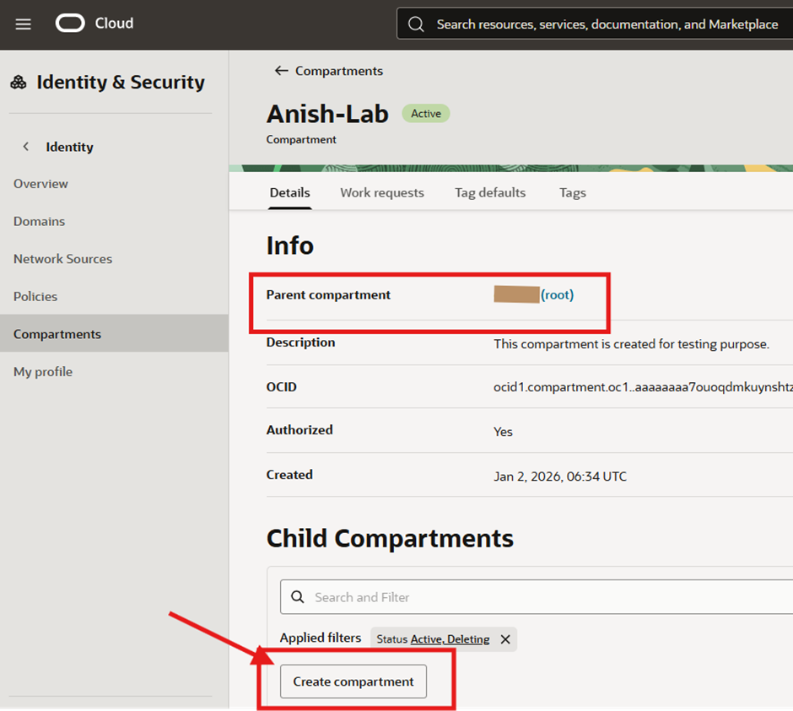793x711 pixels.
Task: Open the Tags tab
Action: coord(572,193)
